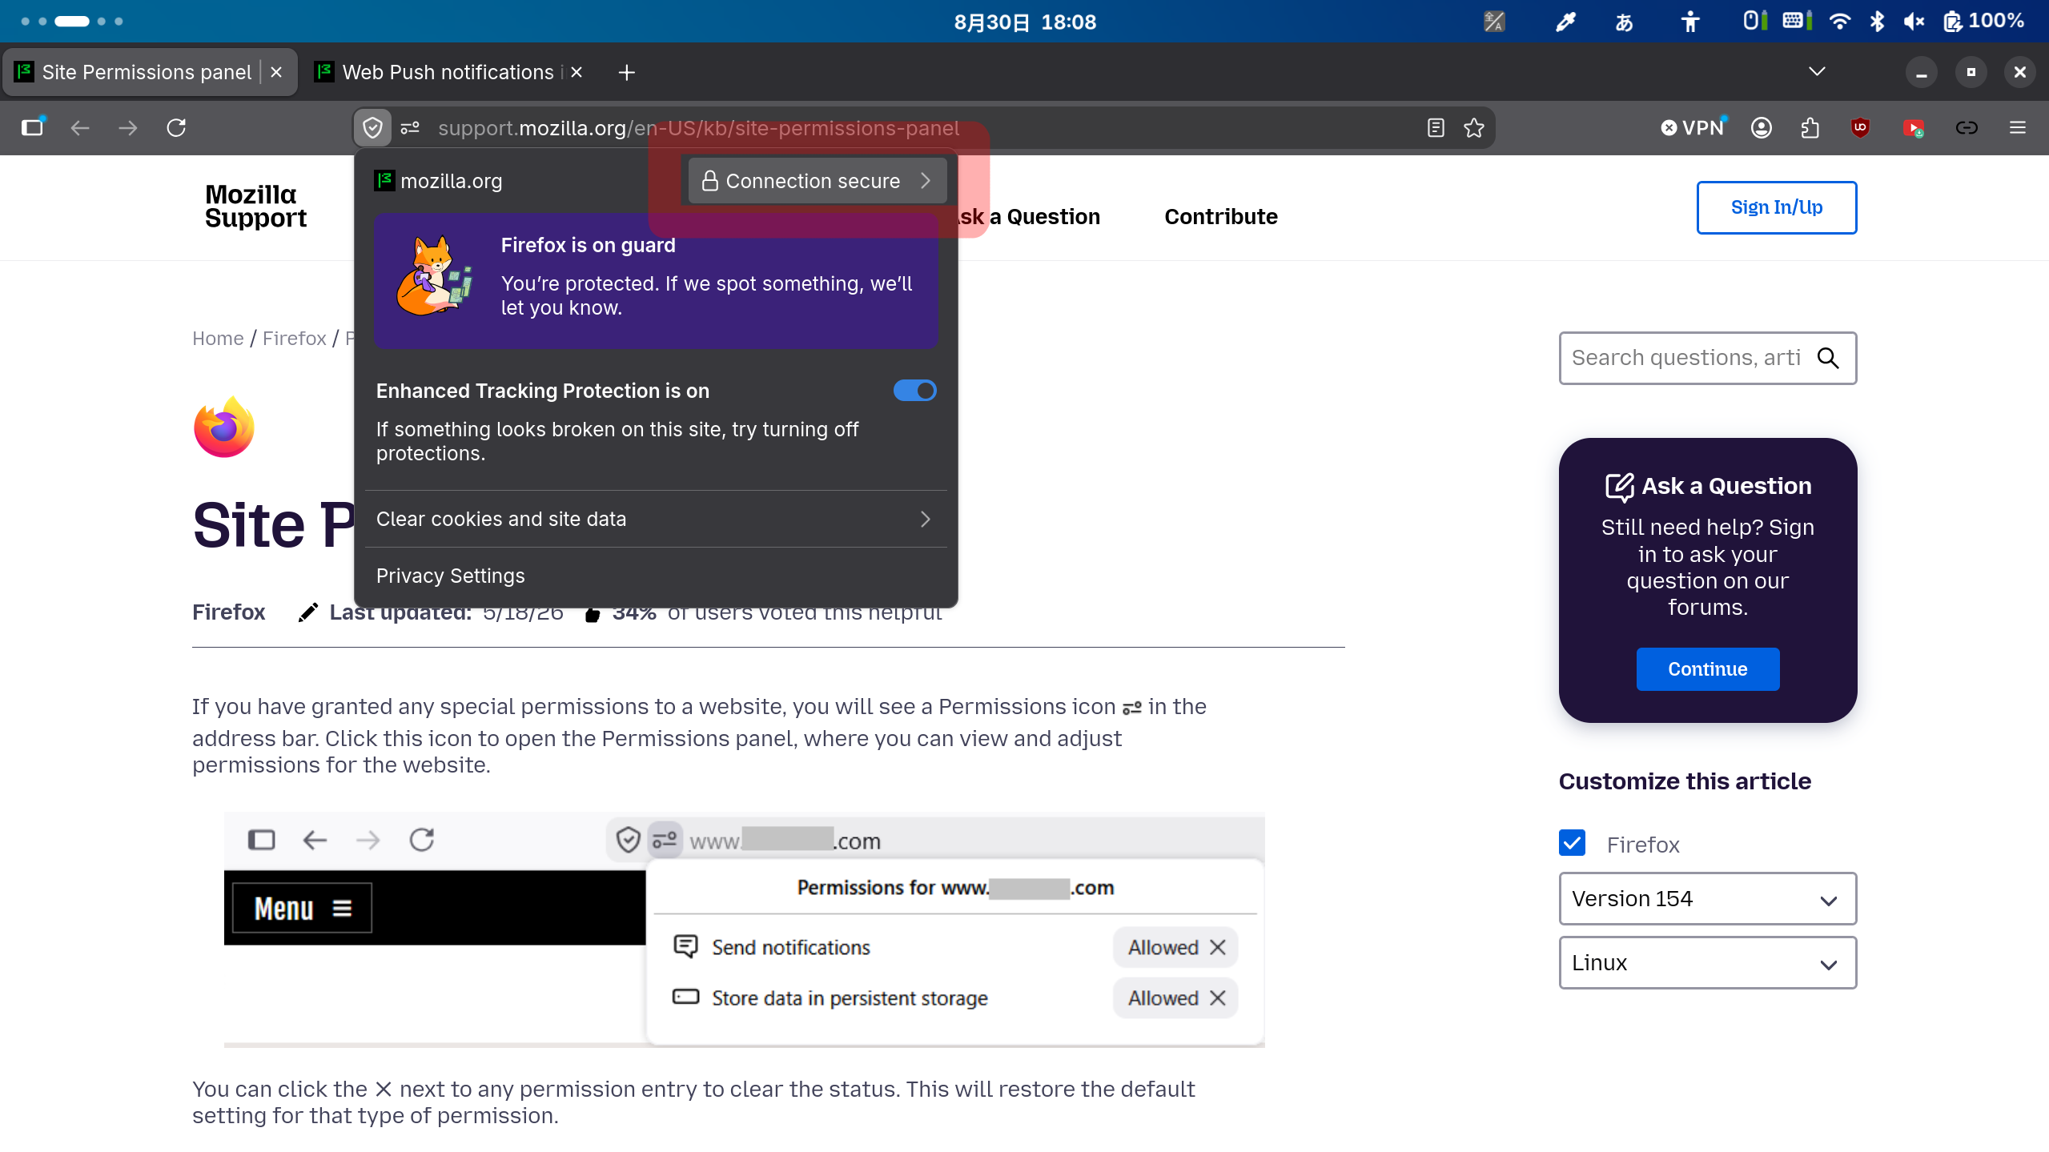Close the Web Push notifications tab
The image size is (2049, 1152).
(x=577, y=72)
